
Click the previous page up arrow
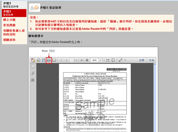61,60
